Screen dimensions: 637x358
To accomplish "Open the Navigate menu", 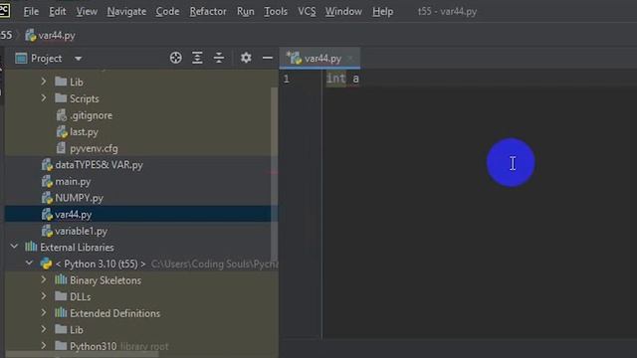I will (126, 11).
